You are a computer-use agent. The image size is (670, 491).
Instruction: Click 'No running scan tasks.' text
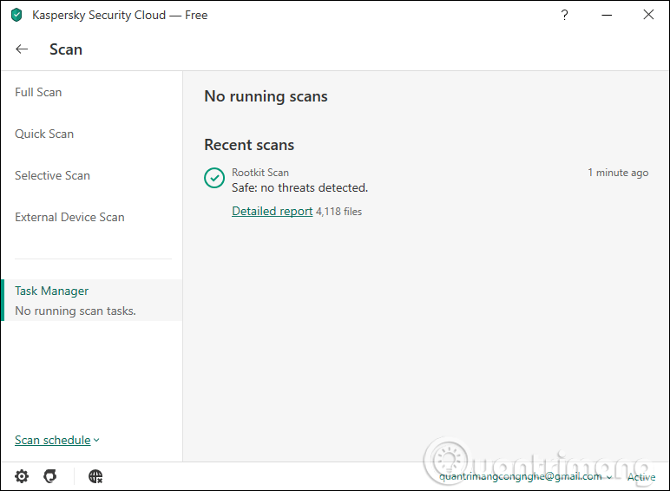coord(76,311)
